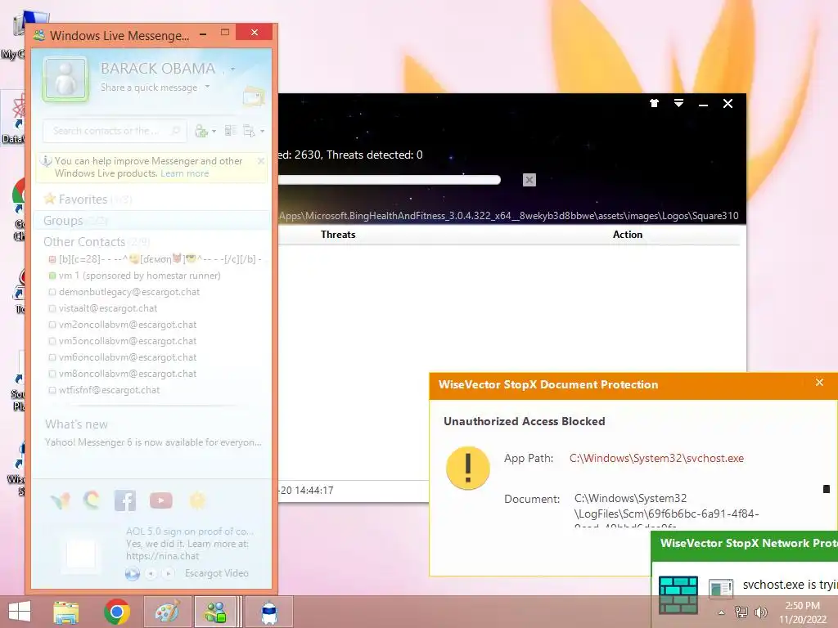Cancel the scan with the X next to progress bar
Screen dimensions: 838x628
click(529, 180)
